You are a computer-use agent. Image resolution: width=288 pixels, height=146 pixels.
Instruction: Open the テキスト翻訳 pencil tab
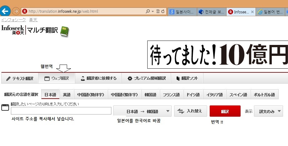coord(20,78)
